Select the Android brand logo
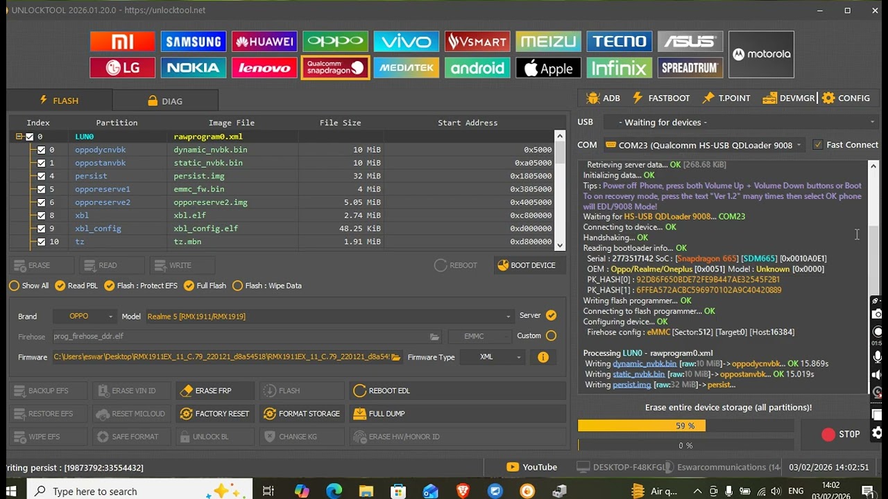888x499 pixels. click(x=477, y=68)
